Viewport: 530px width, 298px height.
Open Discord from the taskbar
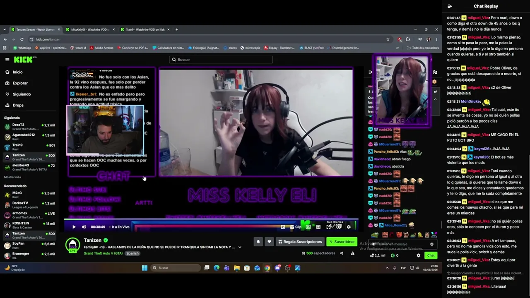277,268
